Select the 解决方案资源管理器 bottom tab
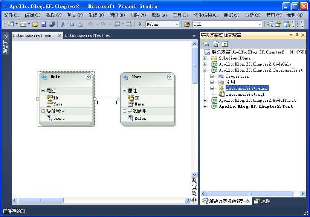This screenshot has width=310, height=217. (226, 201)
